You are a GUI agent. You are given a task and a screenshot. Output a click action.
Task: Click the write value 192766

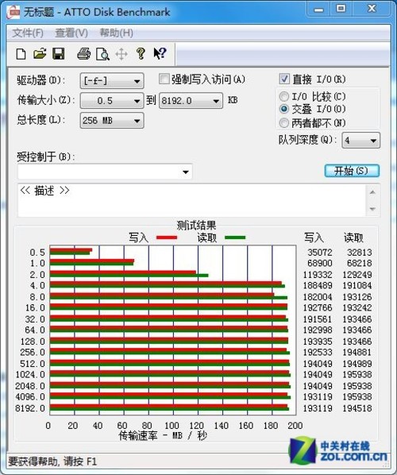pos(318,307)
